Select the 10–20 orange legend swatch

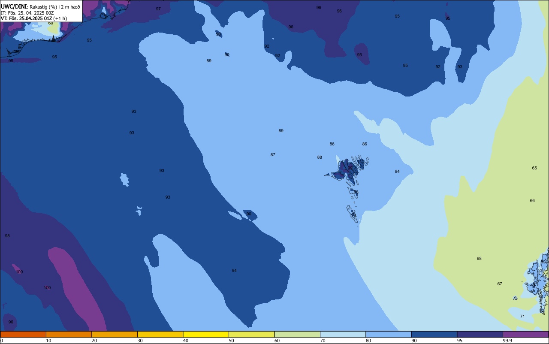pos(69,334)
